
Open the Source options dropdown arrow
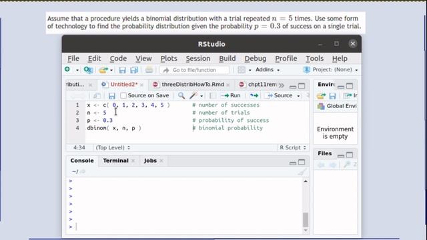(298, 96)
